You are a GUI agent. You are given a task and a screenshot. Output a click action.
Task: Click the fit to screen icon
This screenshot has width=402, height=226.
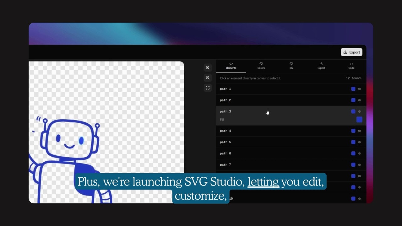tap(208, 88)
